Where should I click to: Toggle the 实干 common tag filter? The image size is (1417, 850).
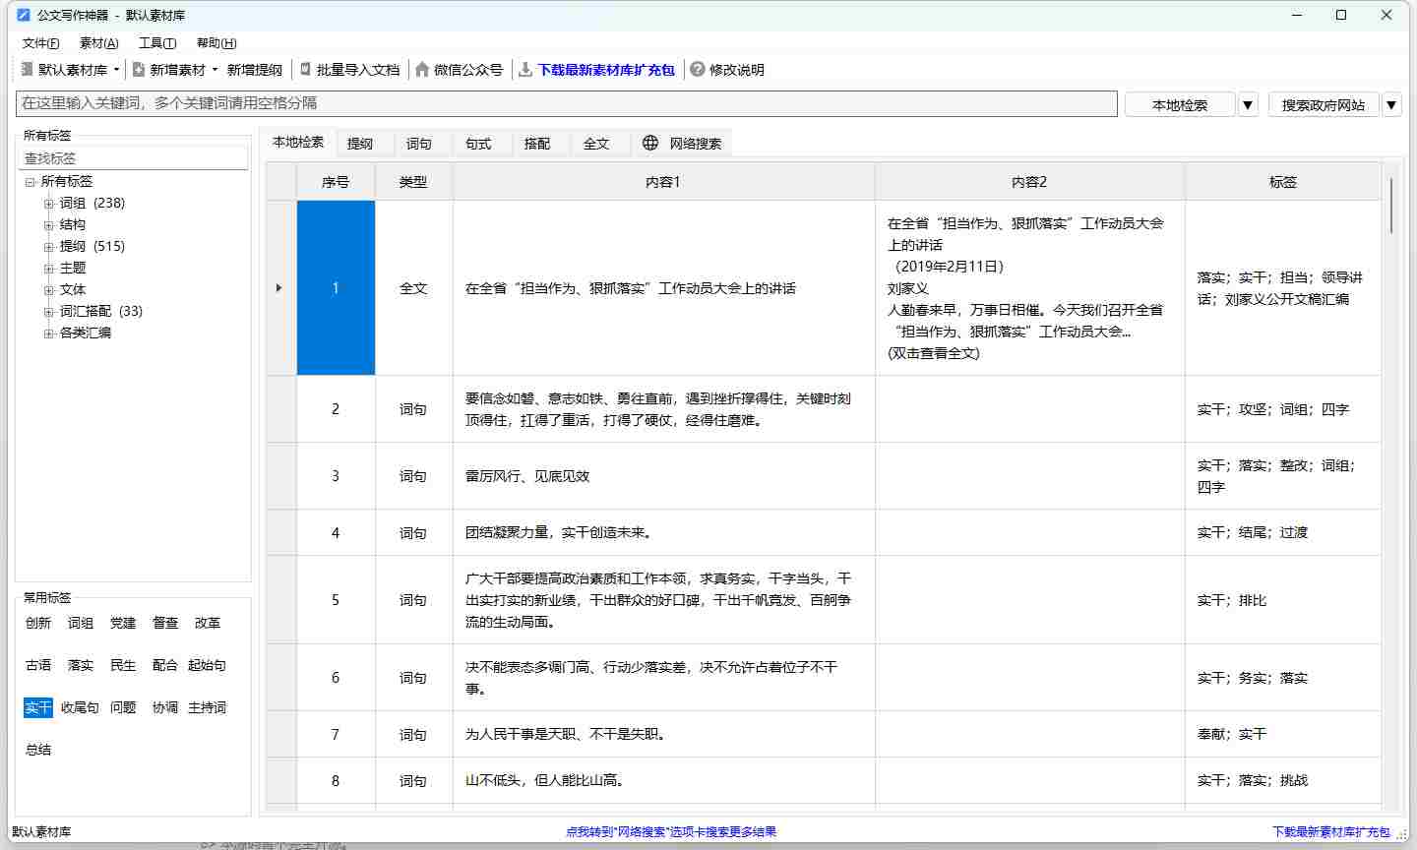click(38, 707)
